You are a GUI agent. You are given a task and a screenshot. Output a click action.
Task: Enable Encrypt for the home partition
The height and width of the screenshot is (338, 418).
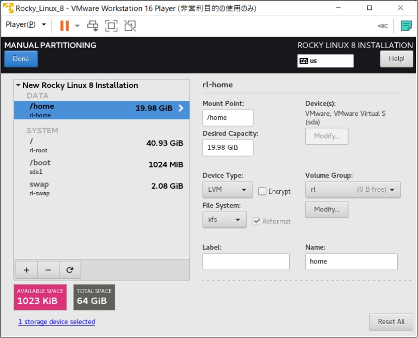point(263,191)
